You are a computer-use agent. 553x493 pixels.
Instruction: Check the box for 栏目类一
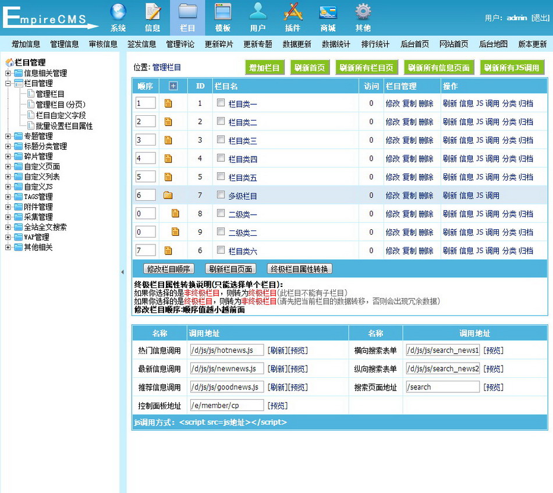221,102
